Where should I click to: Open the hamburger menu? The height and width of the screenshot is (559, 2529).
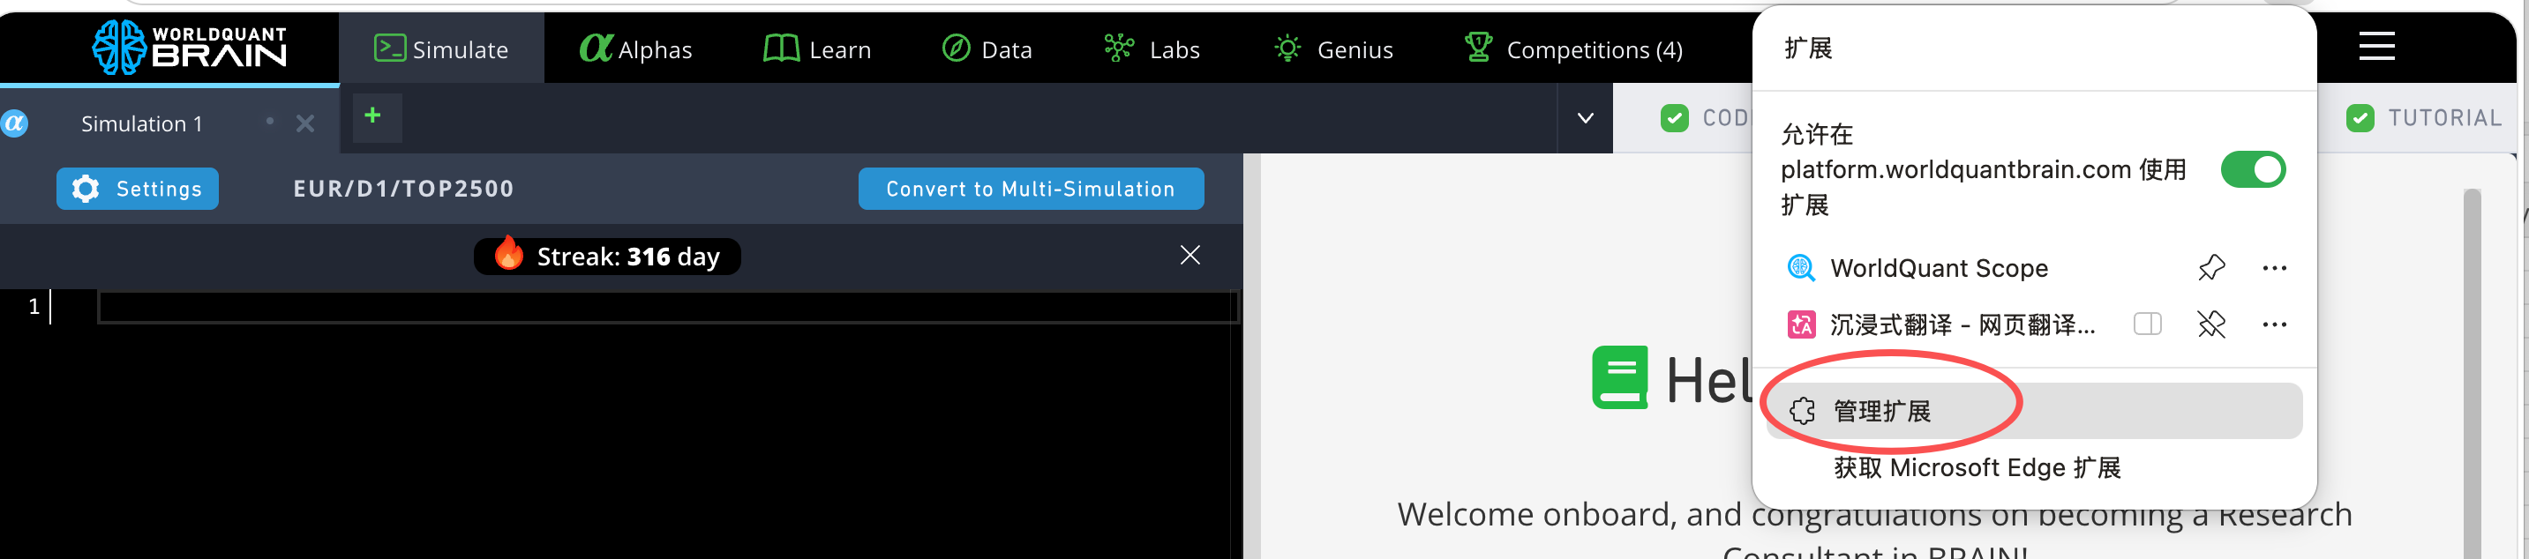pos(2377,47)
